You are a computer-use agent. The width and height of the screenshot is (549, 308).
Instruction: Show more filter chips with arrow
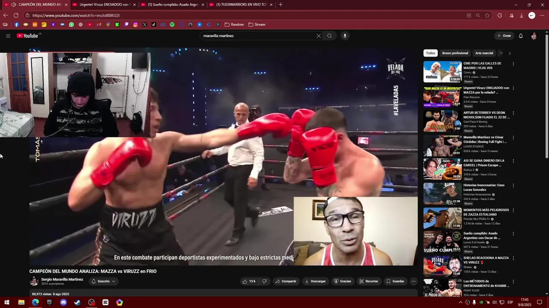[x=509, y=53]
